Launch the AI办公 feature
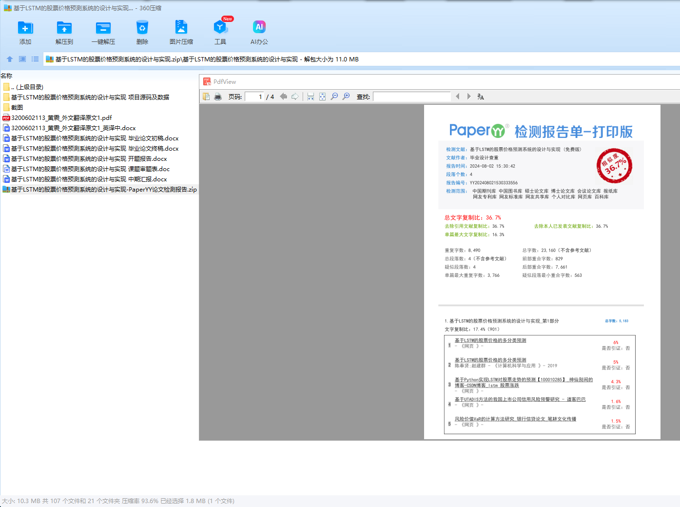680x507 pixels. tap(259, 28)
